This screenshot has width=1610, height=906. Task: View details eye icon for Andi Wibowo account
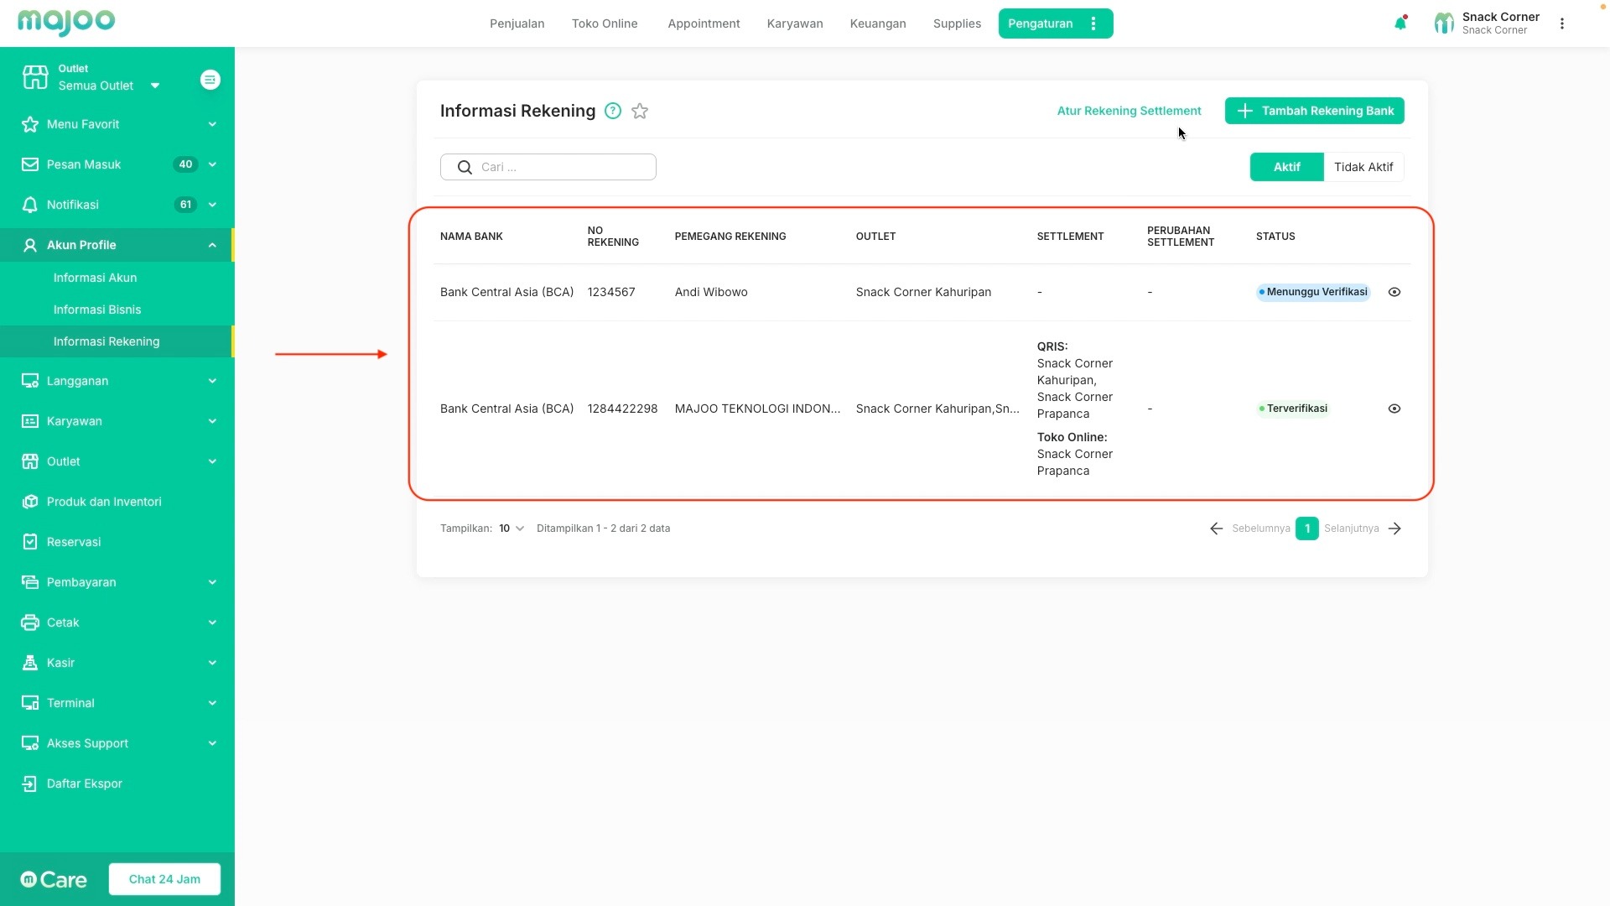(x=1394, y=292)
